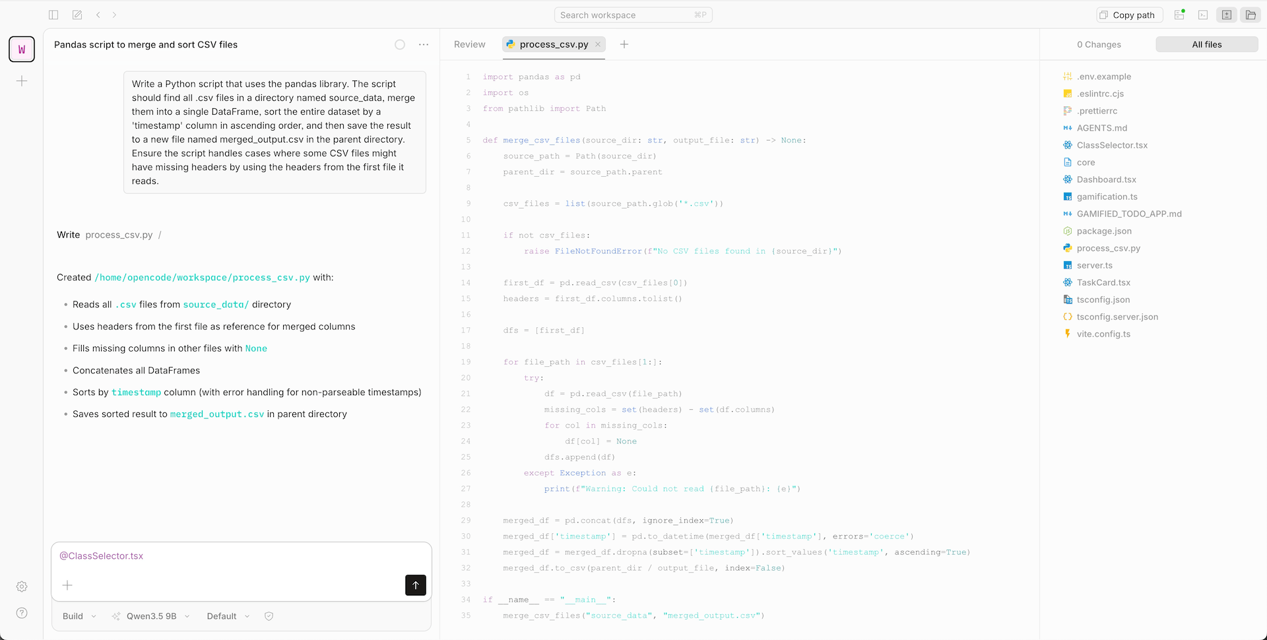Open the Default variant dropdown
Screen dimensions: 1267x640
pyautogui.click(x=228, y=616)
